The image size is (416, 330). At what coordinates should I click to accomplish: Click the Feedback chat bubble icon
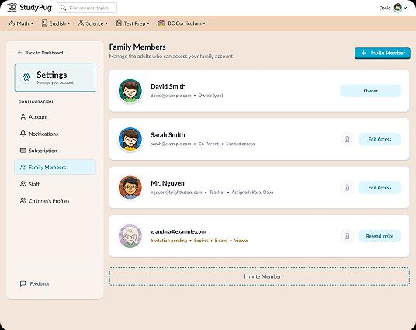[x=23, y=284]
